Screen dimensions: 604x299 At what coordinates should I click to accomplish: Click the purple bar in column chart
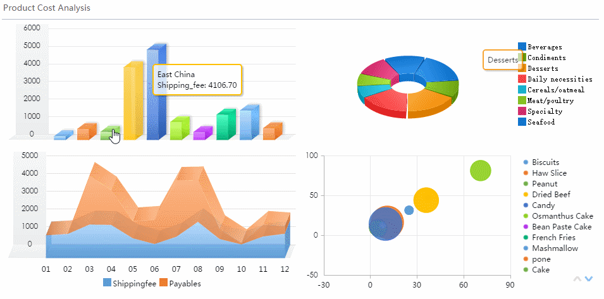point(202,133)
